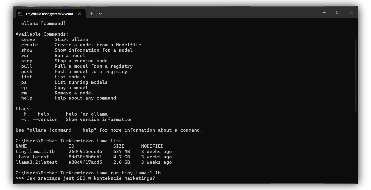The image size is (371, 190).
Task: Click the 'cp' command text
Action: click(x=24, y=88)
